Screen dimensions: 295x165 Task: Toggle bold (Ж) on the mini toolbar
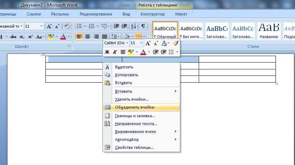[107, 52]
